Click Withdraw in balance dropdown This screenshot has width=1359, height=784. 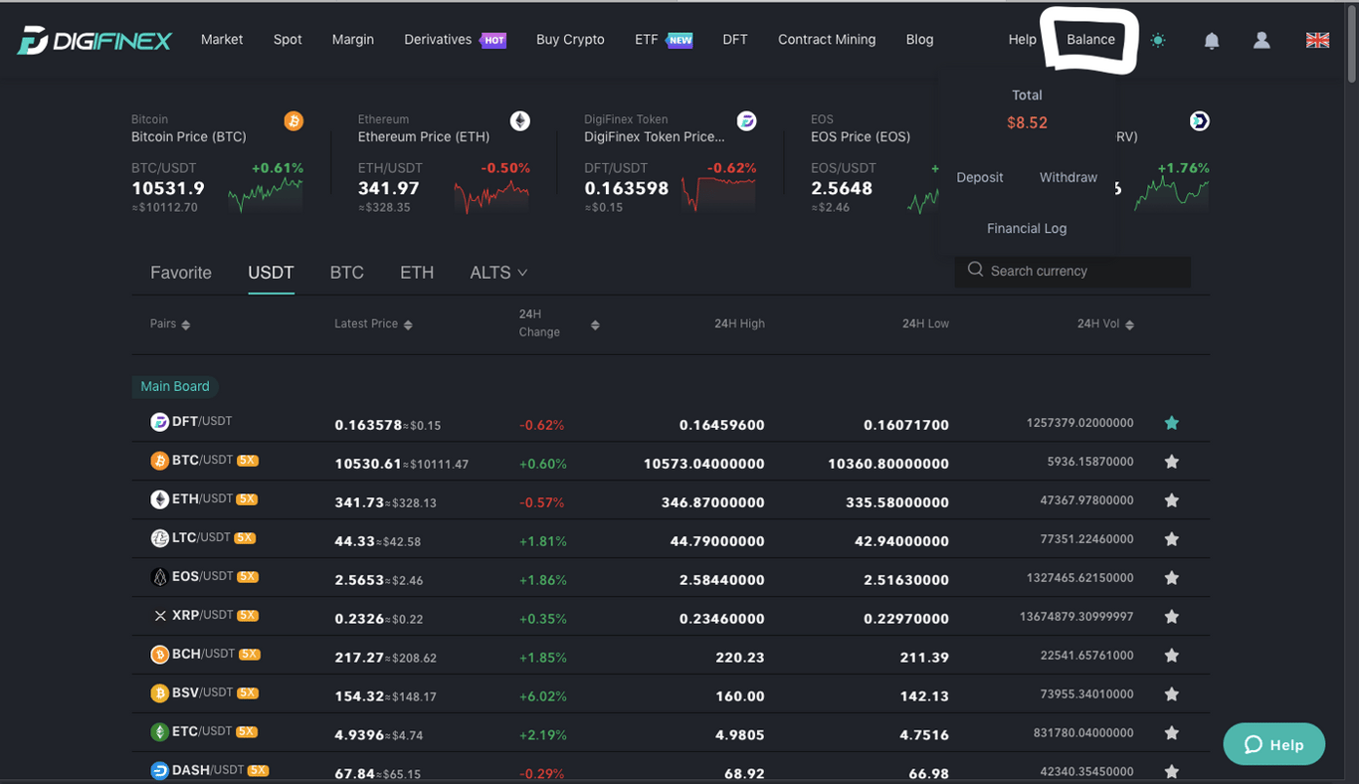point(1068,177)
